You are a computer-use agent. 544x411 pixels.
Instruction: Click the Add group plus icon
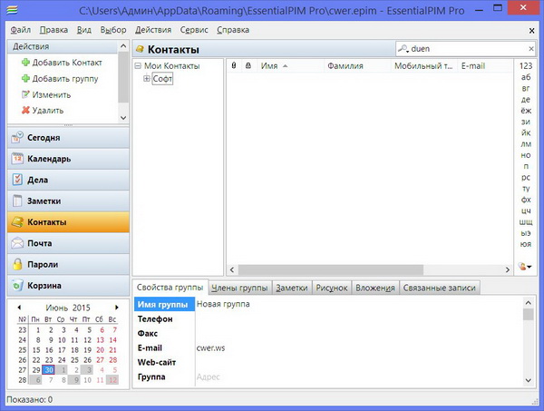(x=25, y=79)
